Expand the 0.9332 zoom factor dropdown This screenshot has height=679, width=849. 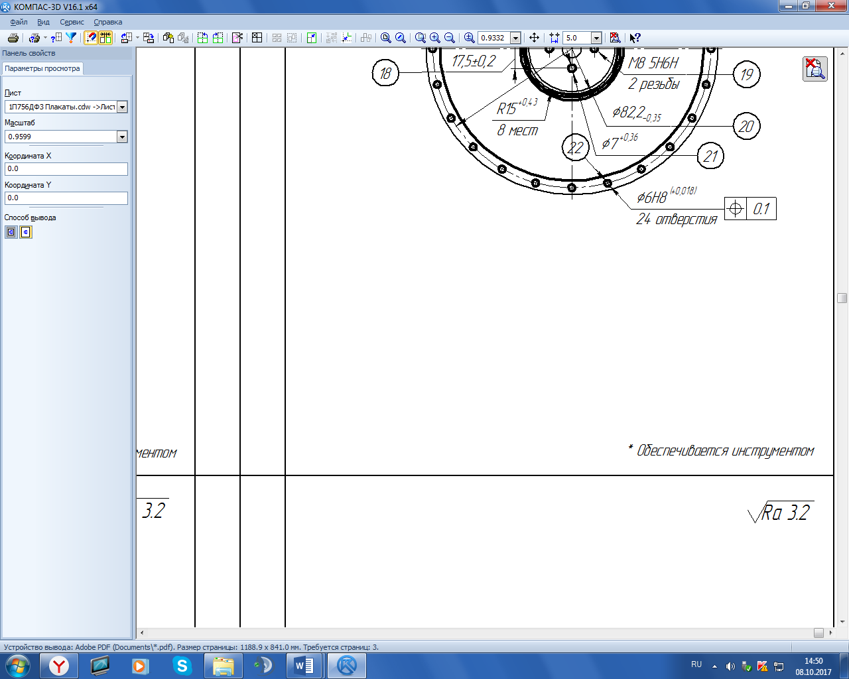tap(515, 38)
